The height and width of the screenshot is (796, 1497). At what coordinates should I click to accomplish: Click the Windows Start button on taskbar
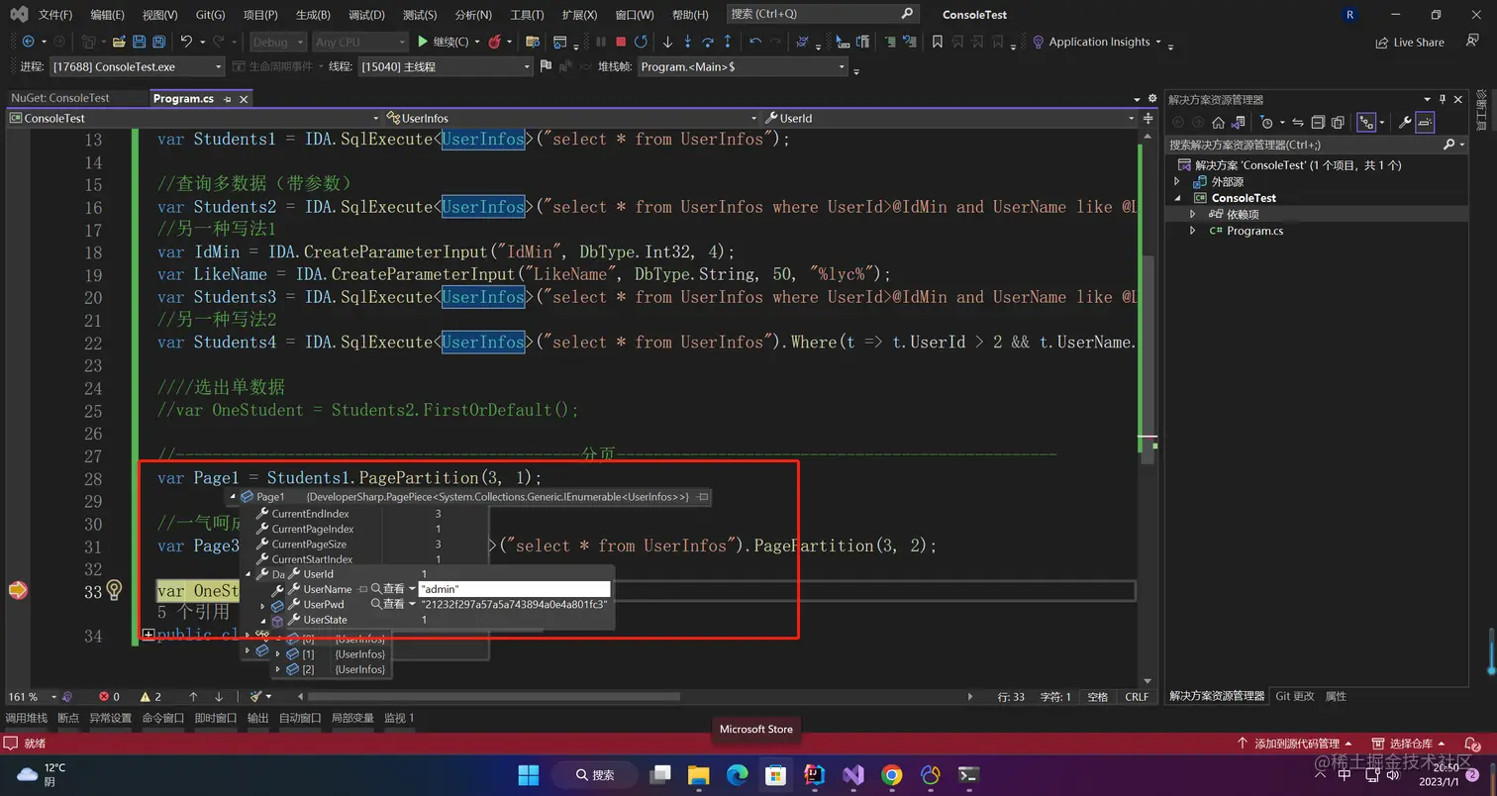[x=529, y=775]
